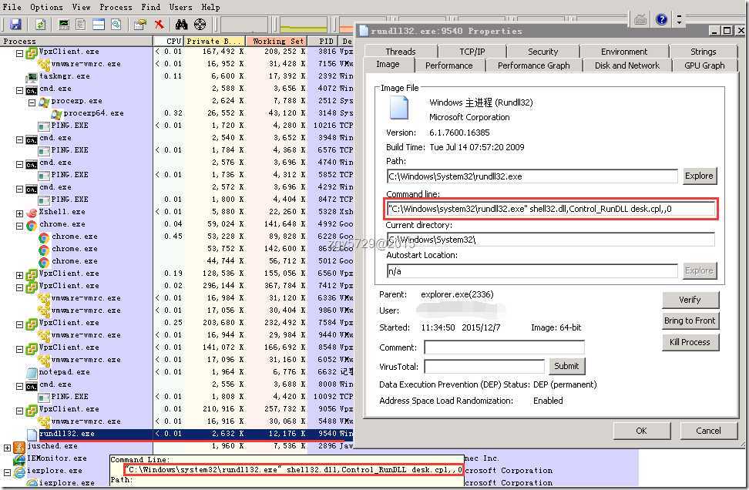
Task: Sort by the Private Bytes column header
Action: (x=215, y=41)
